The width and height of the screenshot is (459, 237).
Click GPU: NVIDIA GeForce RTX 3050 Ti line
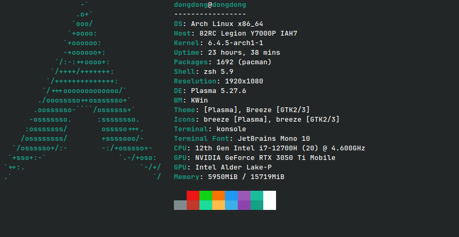click(x=254, y=158)
